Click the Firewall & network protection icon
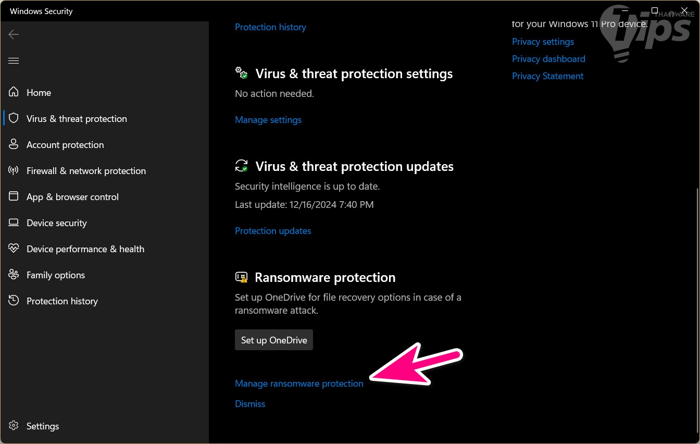The width and height of the screenshot is (700, 444). 14,171
